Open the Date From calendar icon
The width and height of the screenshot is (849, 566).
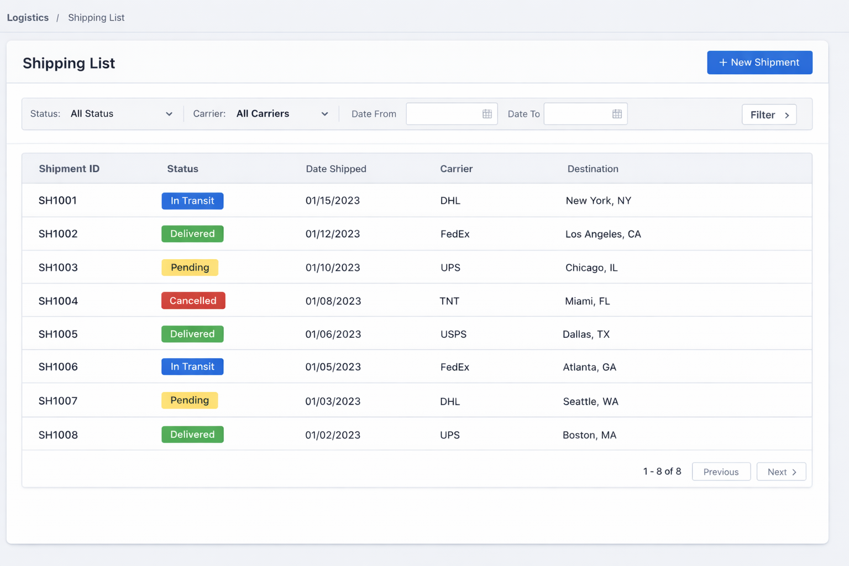coord(487,114)
